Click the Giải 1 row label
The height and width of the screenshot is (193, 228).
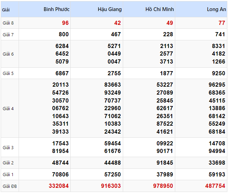click(8, 174)
